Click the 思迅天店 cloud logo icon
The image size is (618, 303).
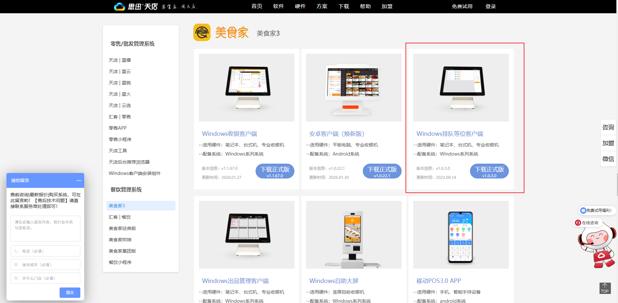120,6
